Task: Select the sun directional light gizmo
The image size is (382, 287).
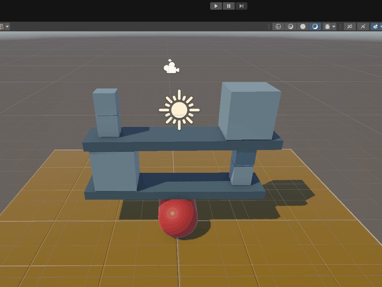Action: tap(179, 110)
